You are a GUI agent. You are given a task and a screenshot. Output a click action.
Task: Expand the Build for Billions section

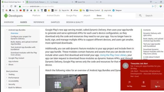click(x=7, y=87)
